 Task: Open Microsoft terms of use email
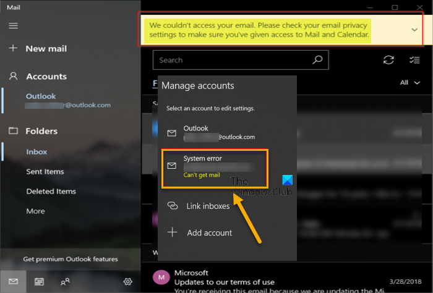(287, 279)
